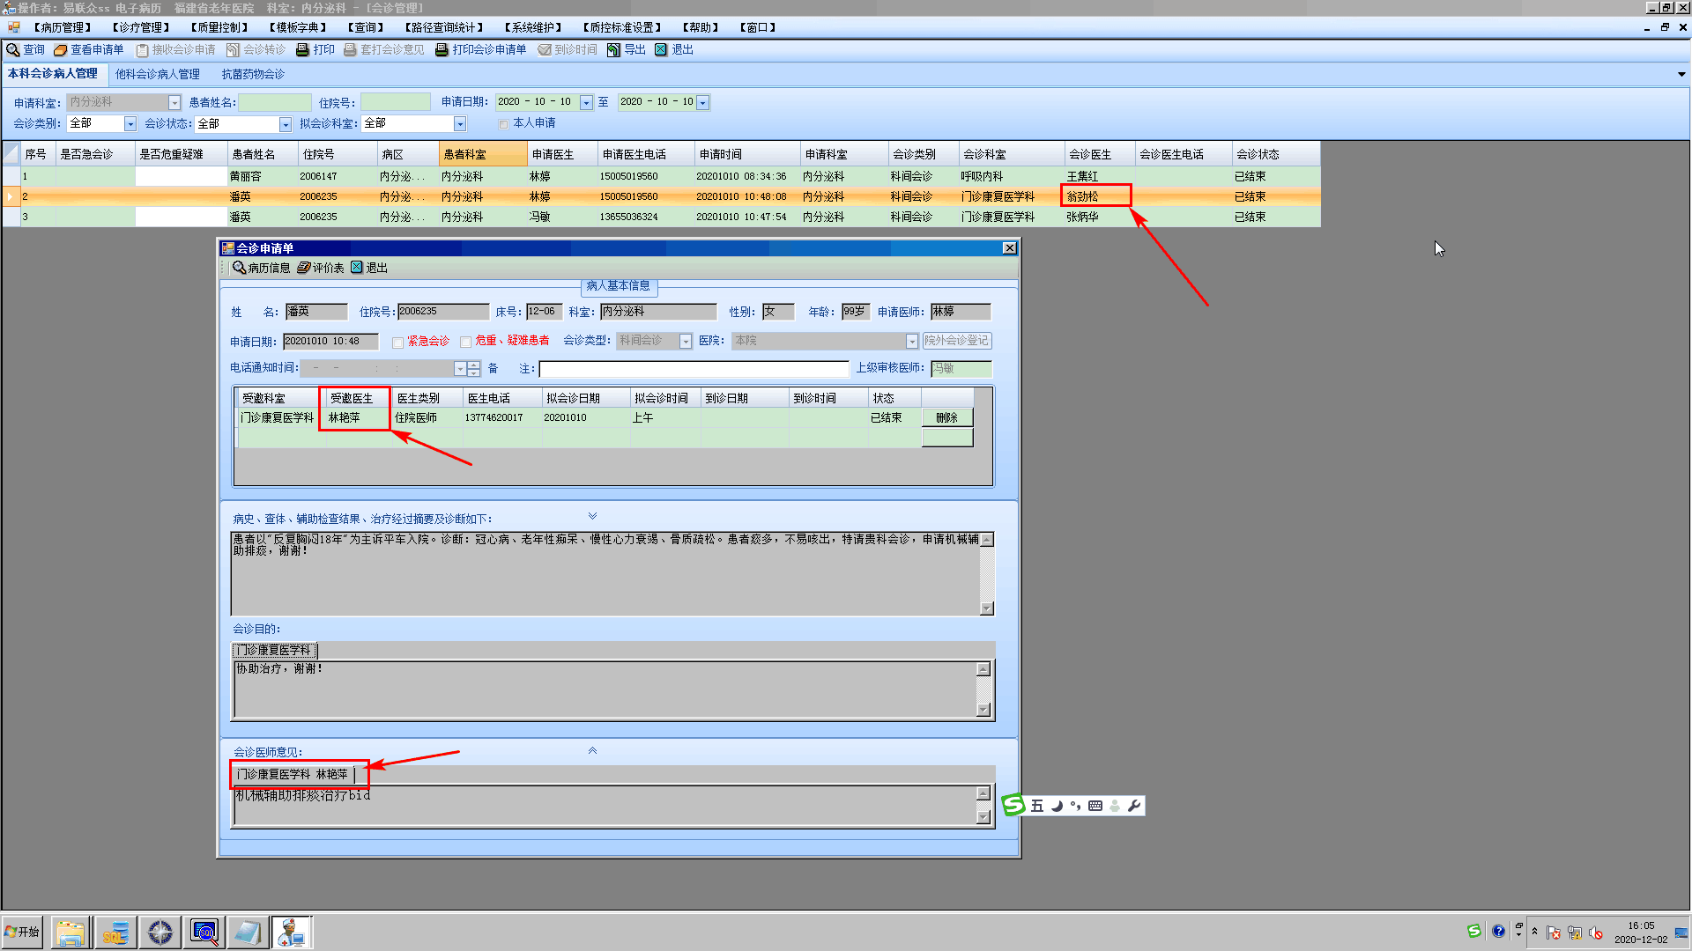
Task: Click the 查看申请单 toolbar icon
Action: pyautogui.click(x=60, y=50)
